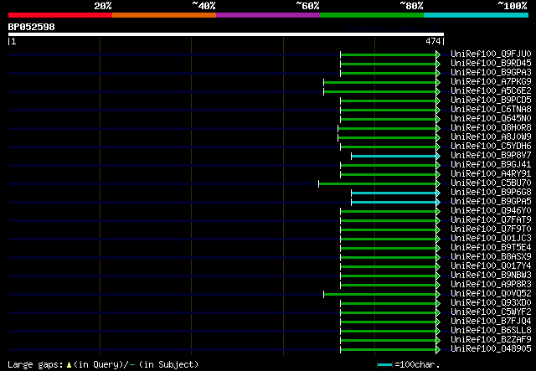This screenshot has height=371, width=536.
Task: Click the green alignment bar for Q0VQ52
Action: click(x=380, y=294)
